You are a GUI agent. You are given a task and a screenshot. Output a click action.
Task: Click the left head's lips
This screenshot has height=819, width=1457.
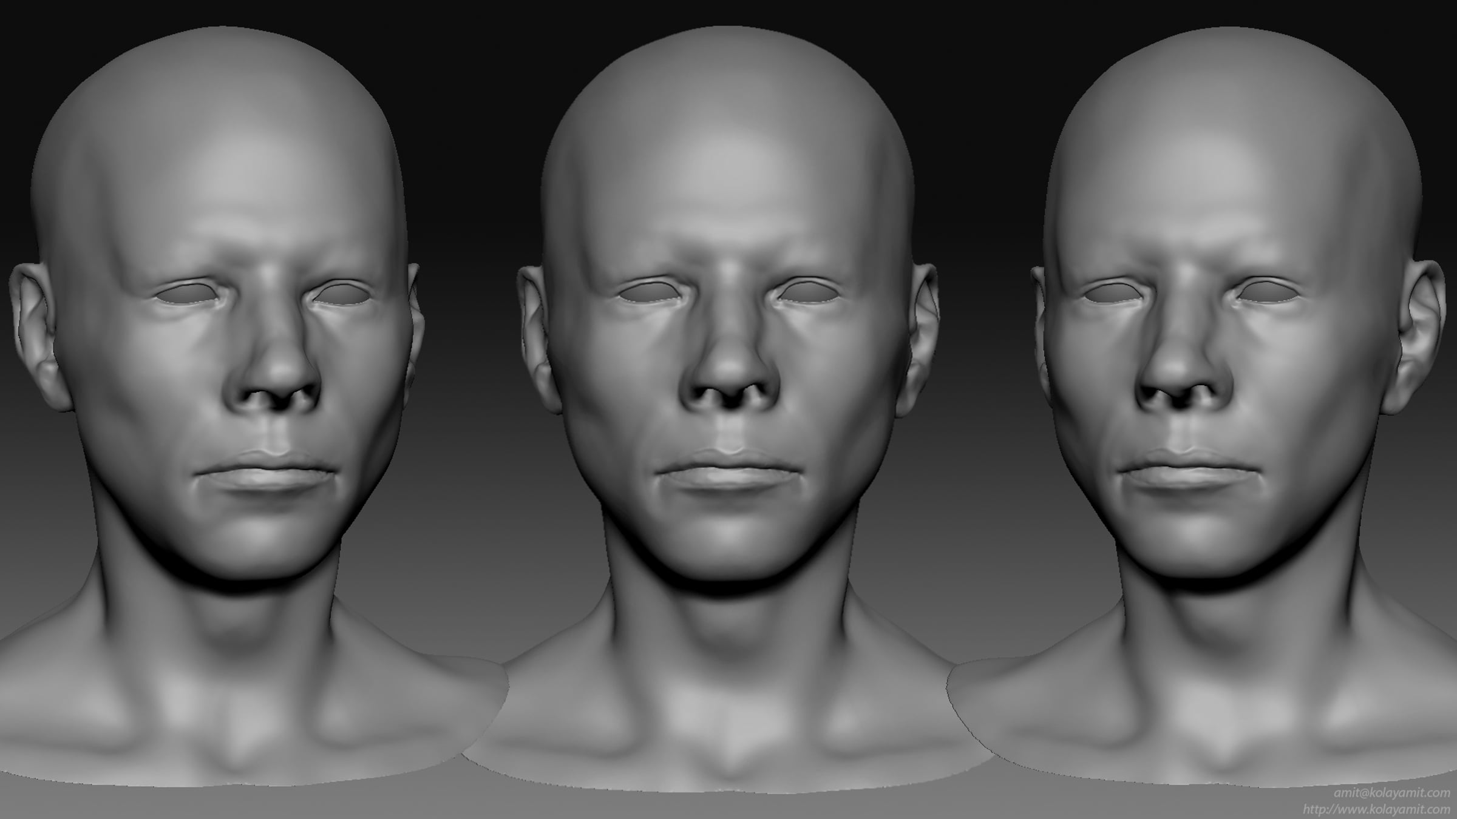[265, 472]
